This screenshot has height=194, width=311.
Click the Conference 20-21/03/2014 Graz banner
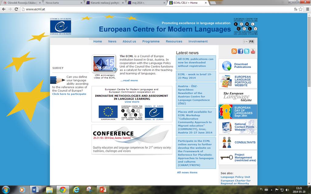(132, 139)
